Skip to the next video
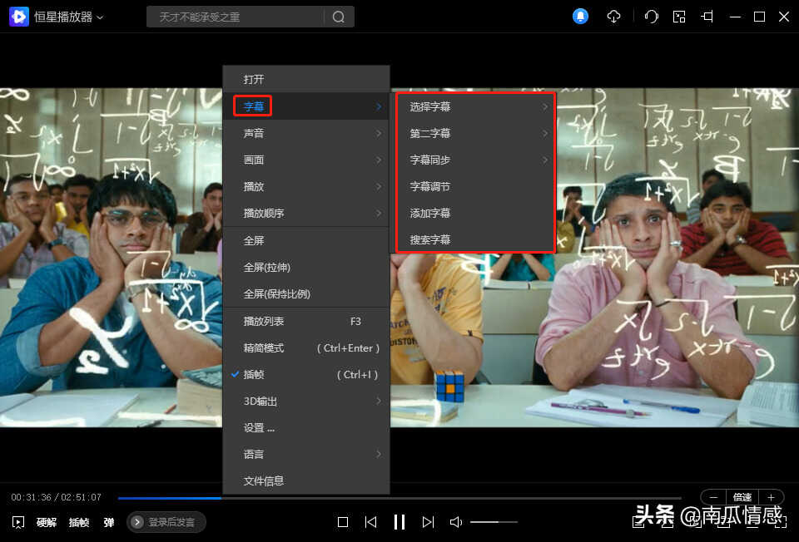This screenshot has width=799, height=542. tap(428, 522)
